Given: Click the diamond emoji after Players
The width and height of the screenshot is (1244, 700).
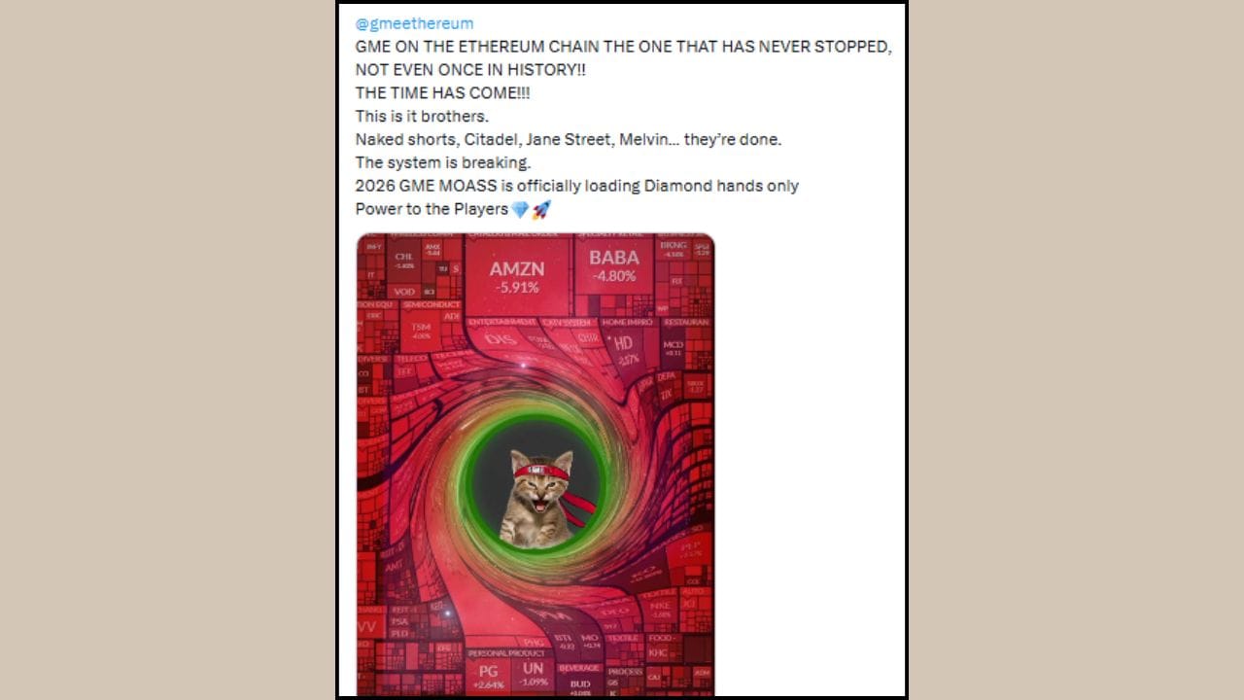Looking at the screenshot, I should pos(520,209).
